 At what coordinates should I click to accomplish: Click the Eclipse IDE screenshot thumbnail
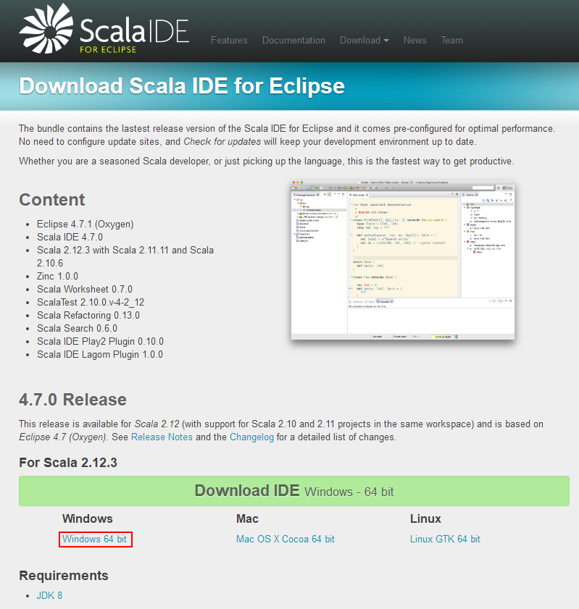click(x=403, y=260)
